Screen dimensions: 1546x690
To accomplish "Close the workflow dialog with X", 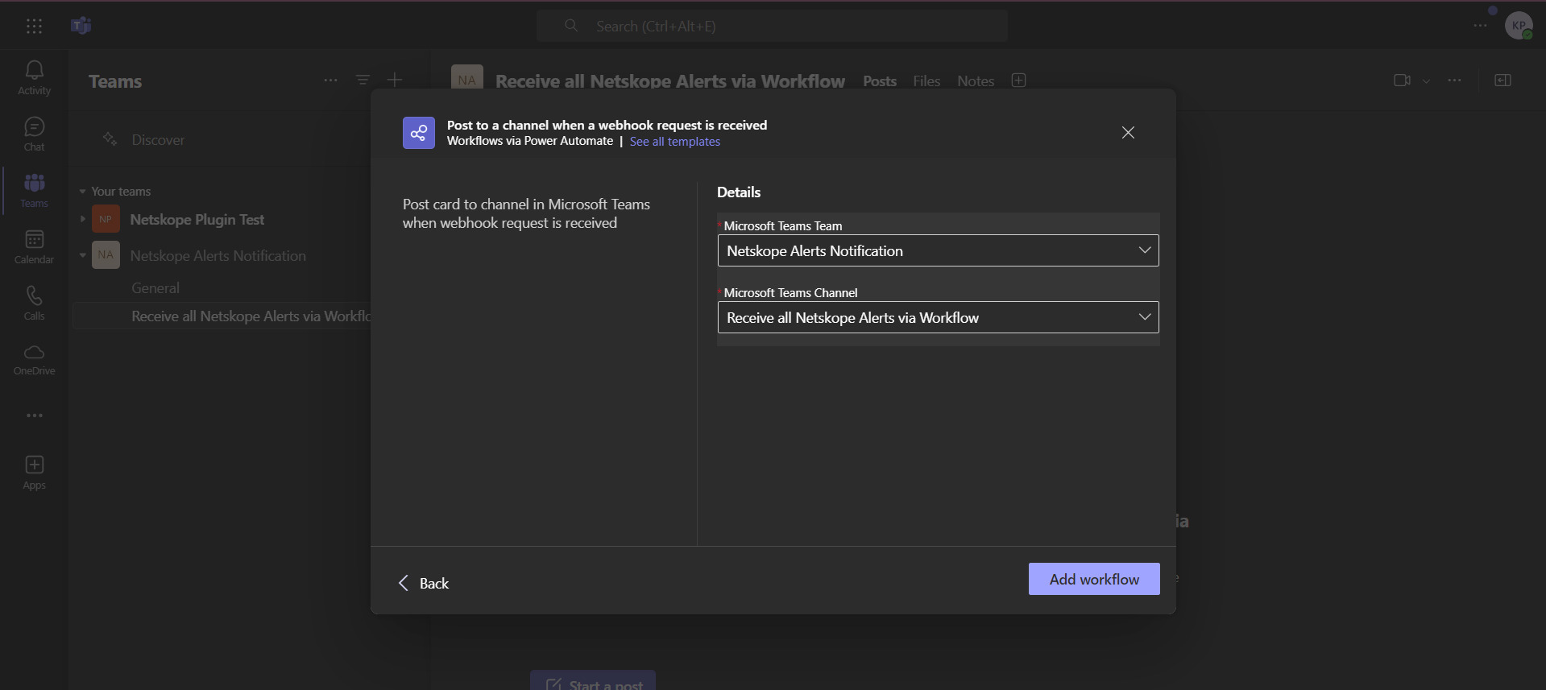I will [1128, 132].
